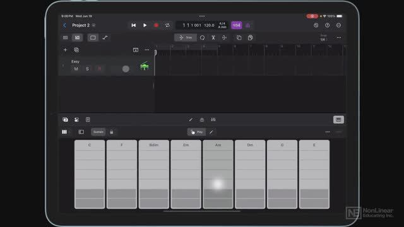Solo the Easy track with S
This screenshot has height=227, width=404.
click(87, 69)
